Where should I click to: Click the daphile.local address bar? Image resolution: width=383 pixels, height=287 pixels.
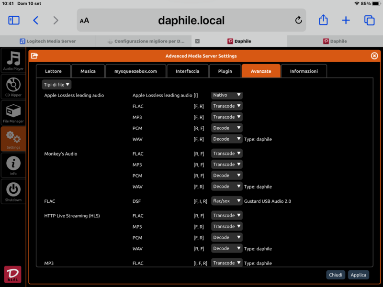pos(191,20)
